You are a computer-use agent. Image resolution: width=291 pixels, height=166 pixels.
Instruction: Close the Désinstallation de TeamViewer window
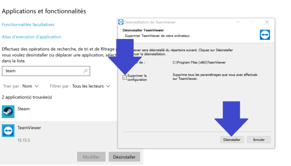click(x=267, y=22)
